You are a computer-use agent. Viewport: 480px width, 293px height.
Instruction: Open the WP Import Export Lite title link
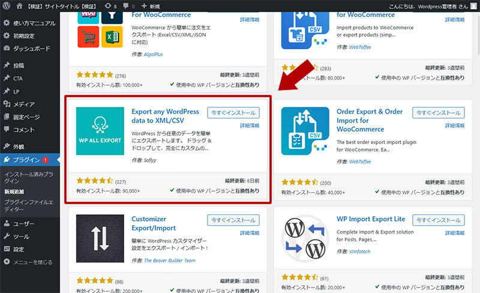pos(371,219)
